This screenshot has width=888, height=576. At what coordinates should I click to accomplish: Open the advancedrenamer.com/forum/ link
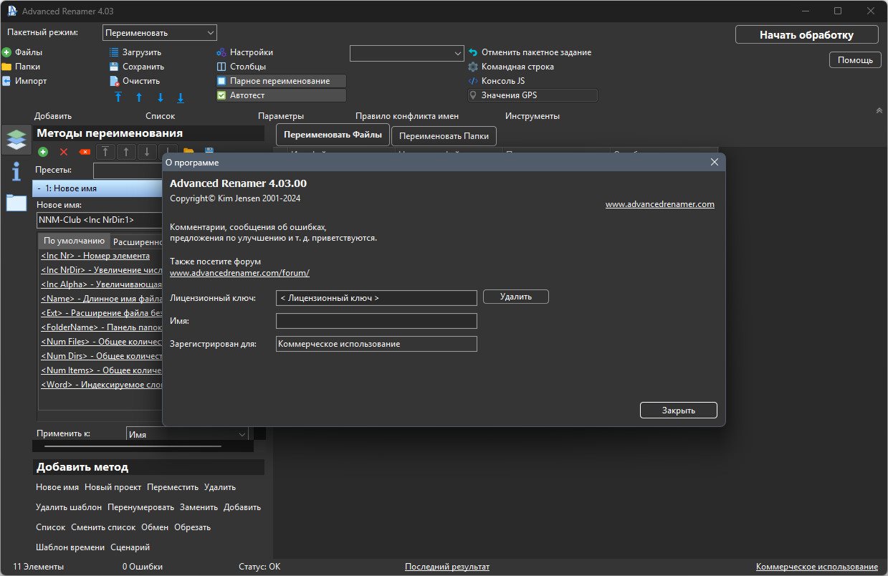(x=239, y=273)
